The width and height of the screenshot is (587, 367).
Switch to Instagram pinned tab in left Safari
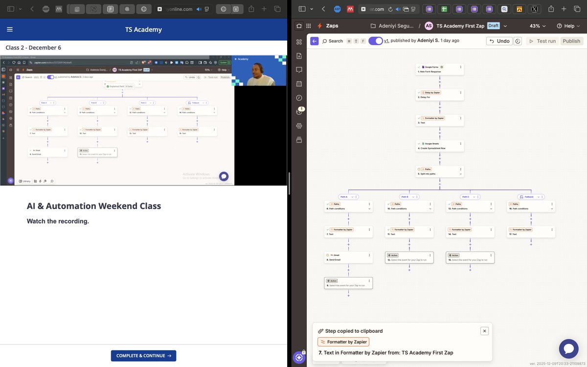click(77, 9)
